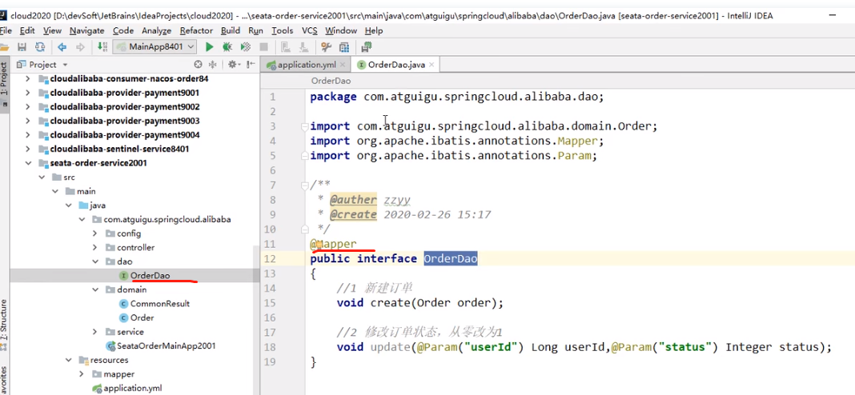Fold the Javadoc comment at line 7

pyautogui.click(x=305, y=186)
